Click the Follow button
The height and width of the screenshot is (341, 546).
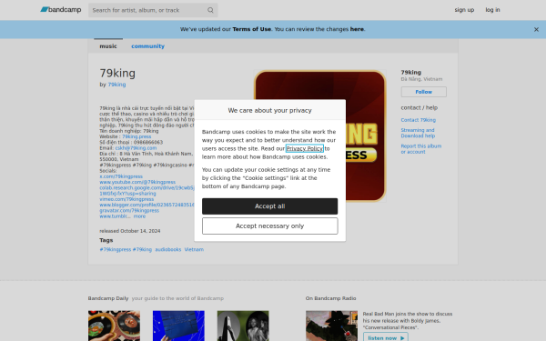[x=423, y=92]
